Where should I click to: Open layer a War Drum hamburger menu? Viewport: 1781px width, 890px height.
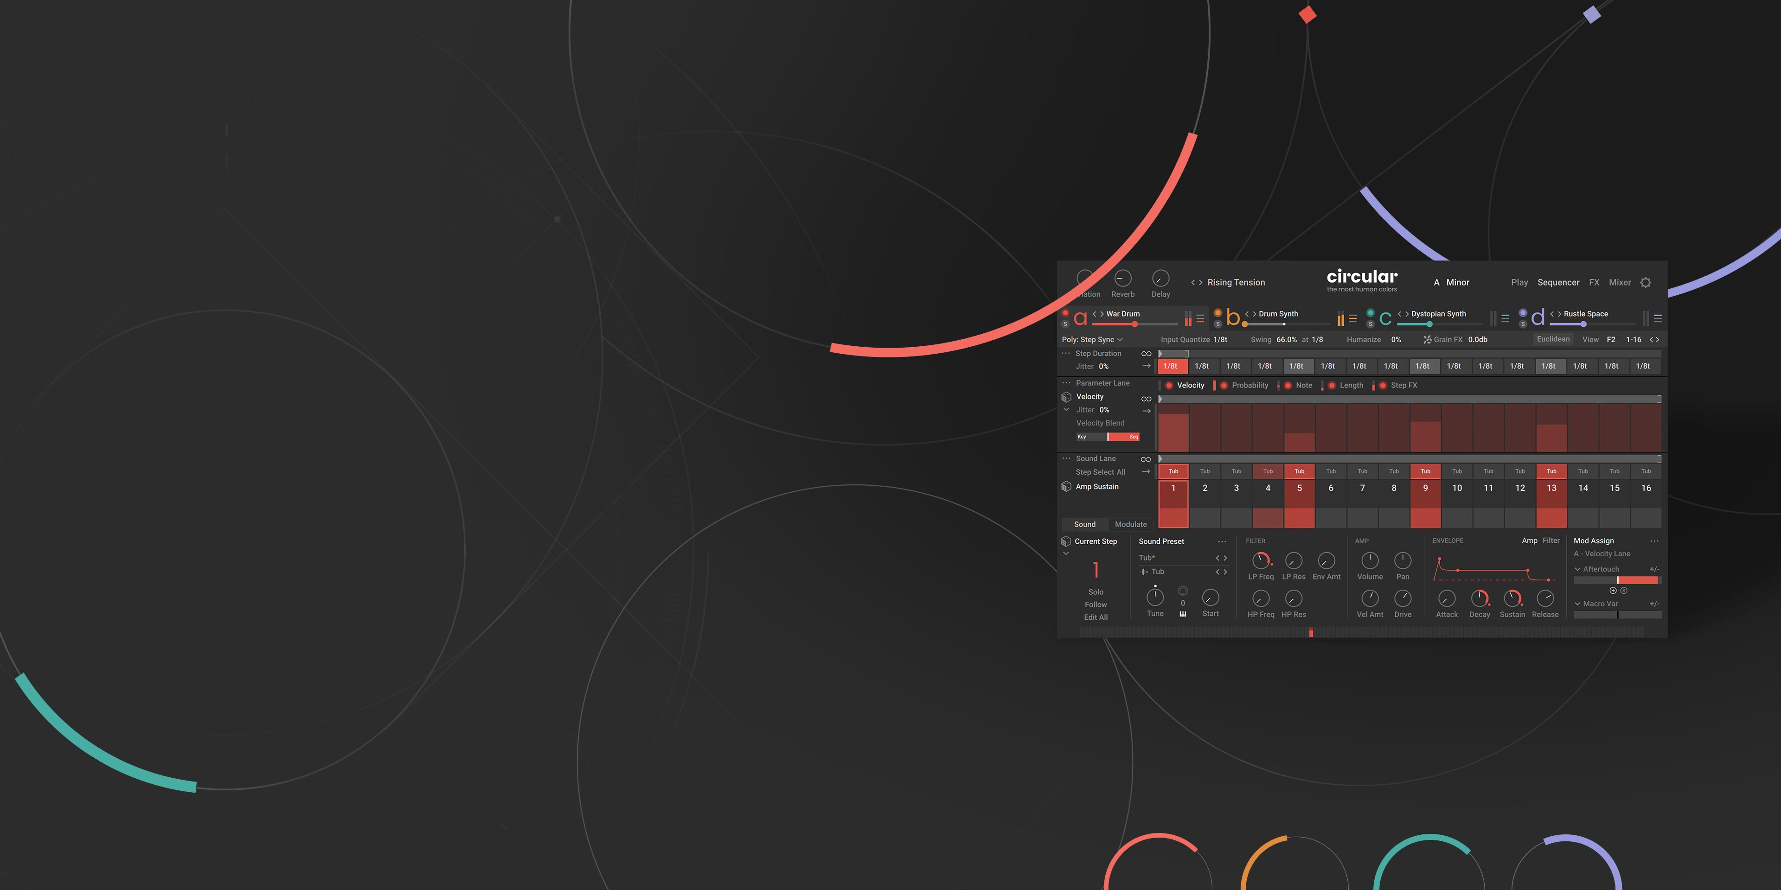pyautogui.click(x=1200, y=318)
